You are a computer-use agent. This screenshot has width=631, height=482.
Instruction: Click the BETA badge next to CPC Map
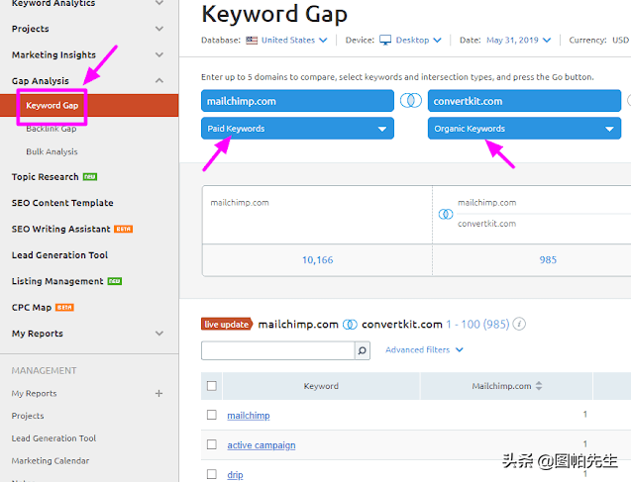pos(64,308)
